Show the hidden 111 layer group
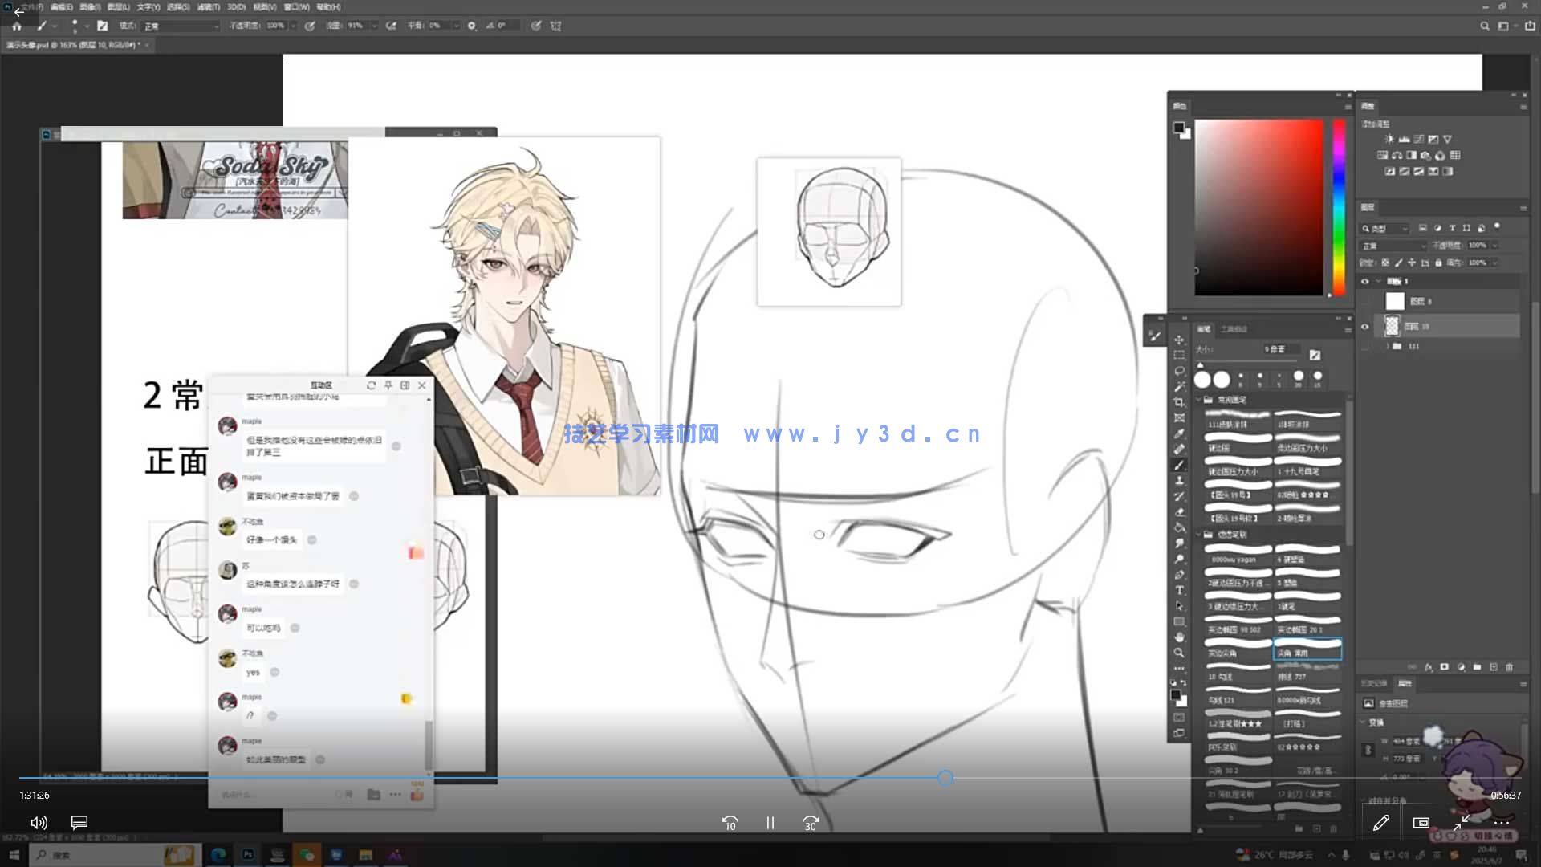1541x867 pixels. [x=1364, y=347]
